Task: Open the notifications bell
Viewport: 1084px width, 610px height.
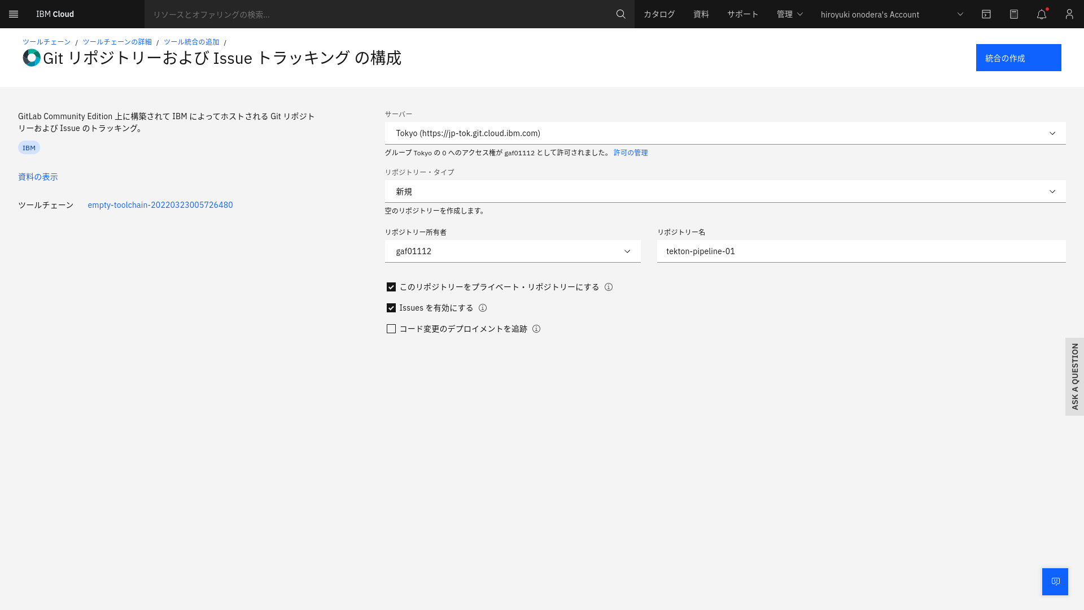Action: tap(1041, 14)
